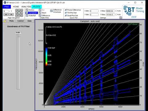Maximize the BT application window
This screenshot has height=111, width=148.
[135, 2]
